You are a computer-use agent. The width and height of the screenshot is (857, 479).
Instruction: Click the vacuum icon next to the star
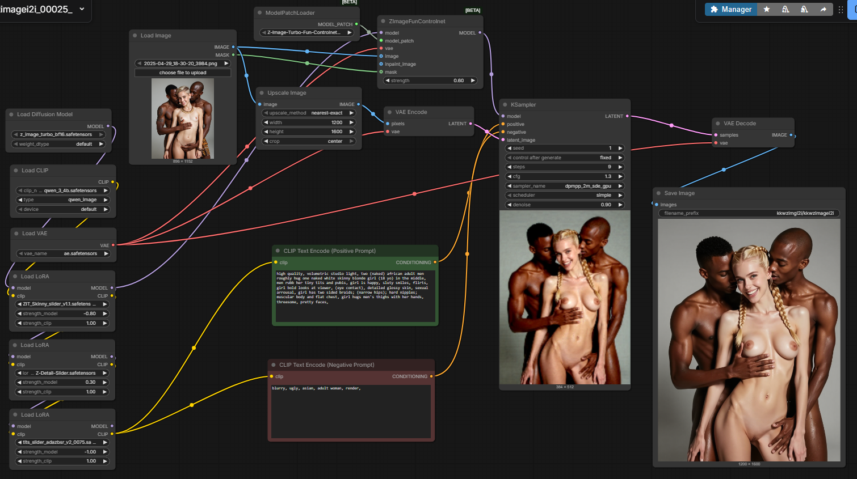[x=785, y=9]
